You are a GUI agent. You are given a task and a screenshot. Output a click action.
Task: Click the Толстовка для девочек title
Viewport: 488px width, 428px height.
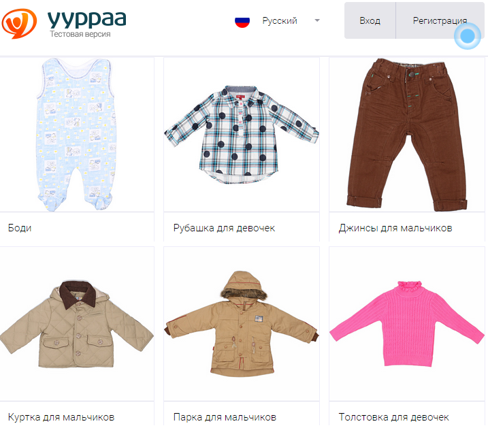[393, 417]
